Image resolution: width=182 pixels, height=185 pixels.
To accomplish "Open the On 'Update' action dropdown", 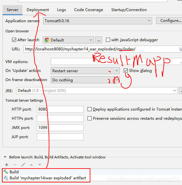I will coord(85,71).
